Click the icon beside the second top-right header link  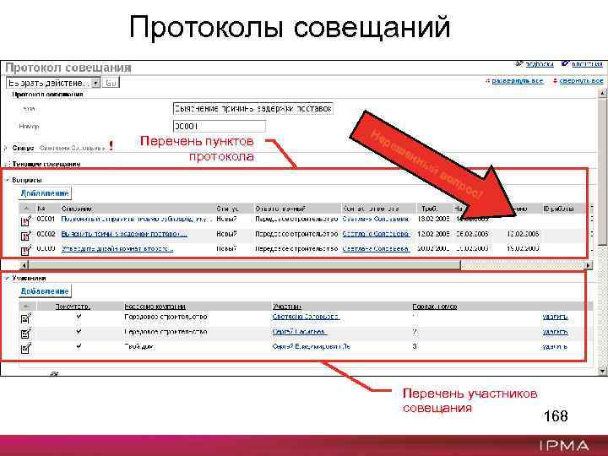pos(565,63)
